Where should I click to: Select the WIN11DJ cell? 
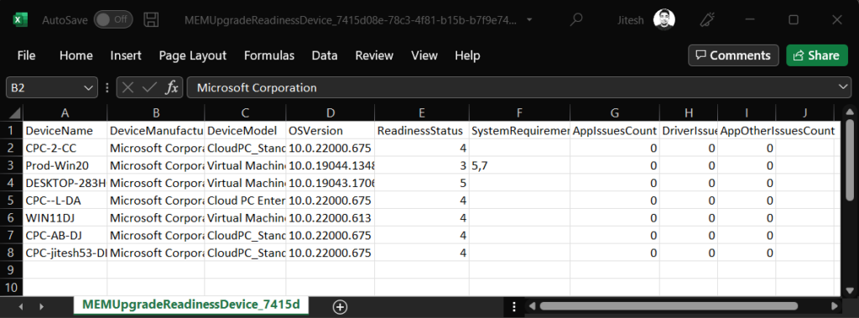65,217
